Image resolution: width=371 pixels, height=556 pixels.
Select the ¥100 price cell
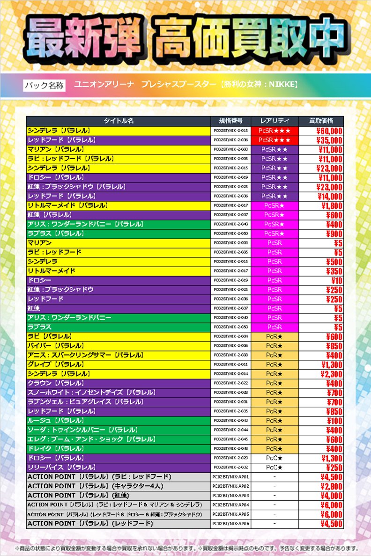tap(321, 421)
